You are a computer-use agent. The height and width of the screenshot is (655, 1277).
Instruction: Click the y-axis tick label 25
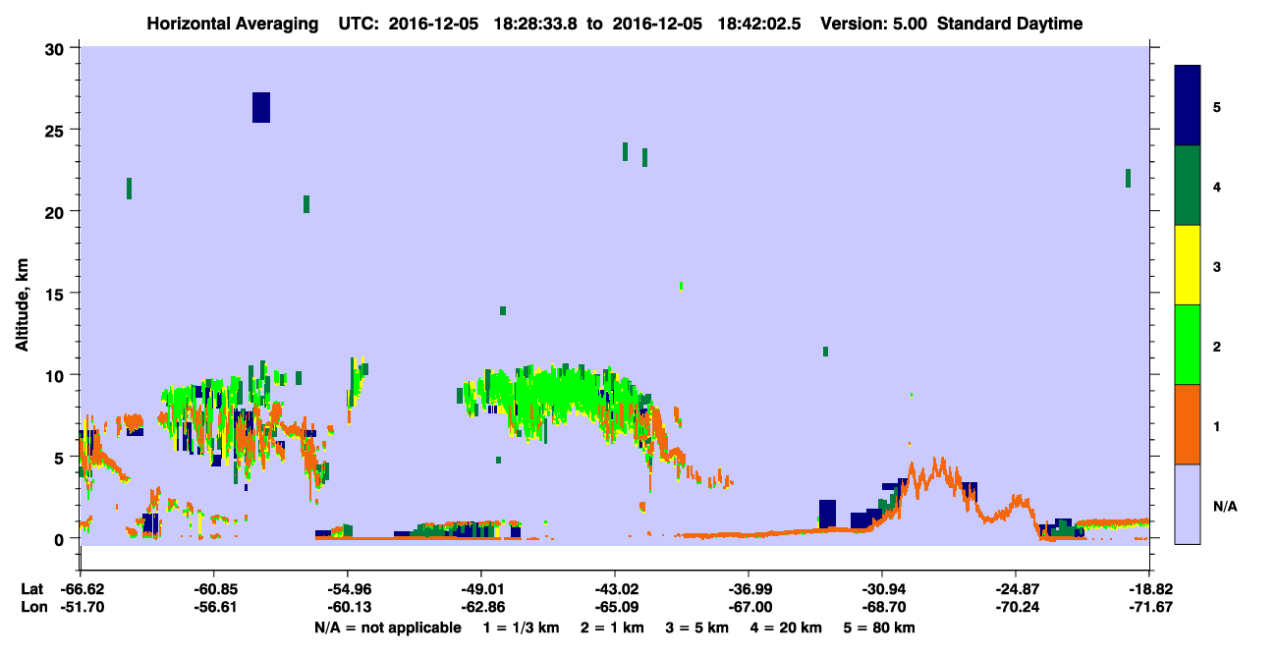pos(57,130)
